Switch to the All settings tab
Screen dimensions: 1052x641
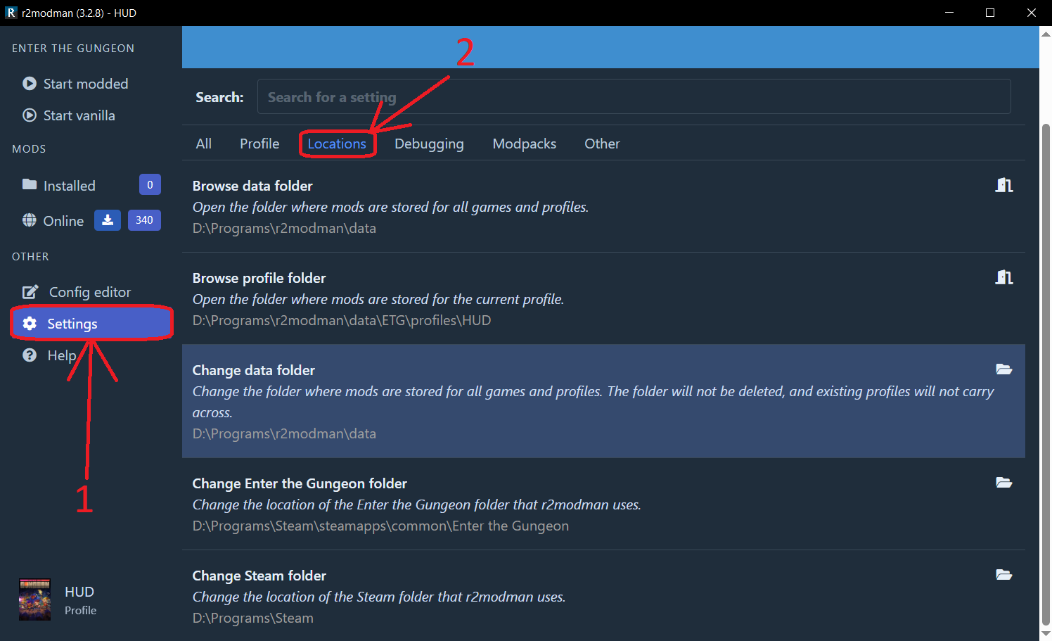pyautogui.click(x=204, y=144)
